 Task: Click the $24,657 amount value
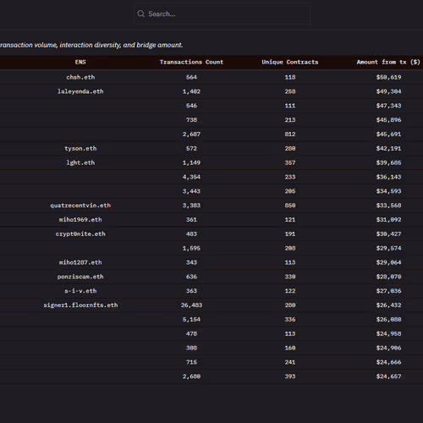tap(388, 376)
